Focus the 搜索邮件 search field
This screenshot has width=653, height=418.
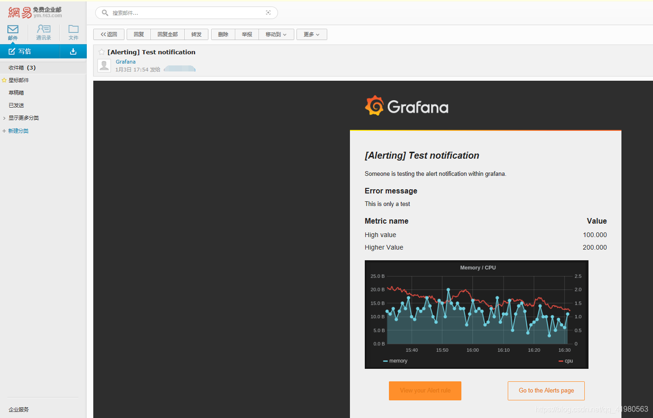pos(187,13)
